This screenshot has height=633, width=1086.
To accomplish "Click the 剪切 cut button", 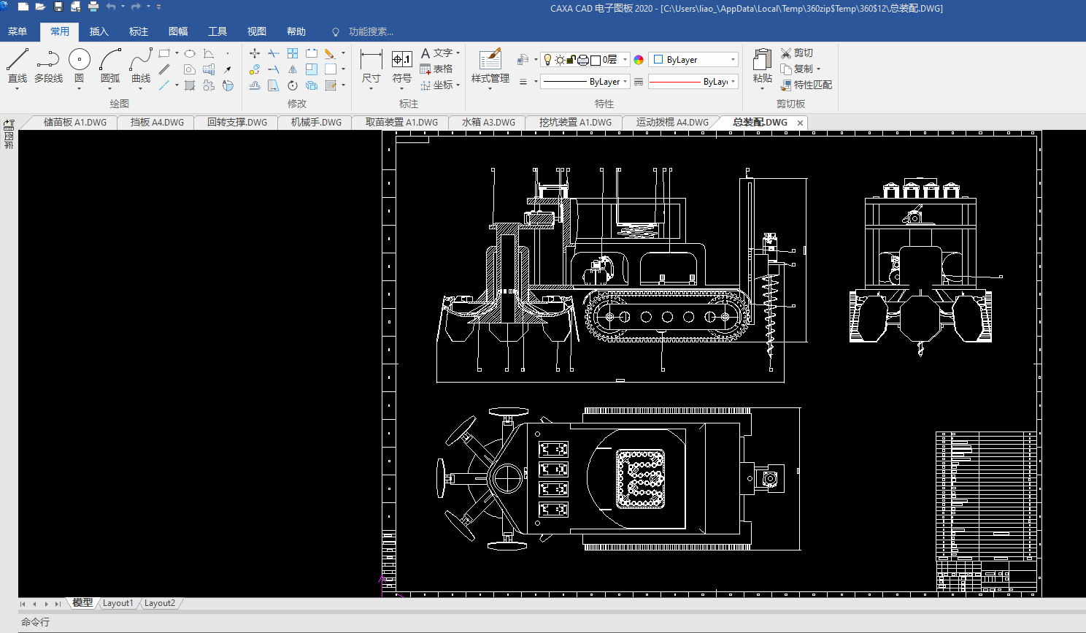I will (796, 53).
